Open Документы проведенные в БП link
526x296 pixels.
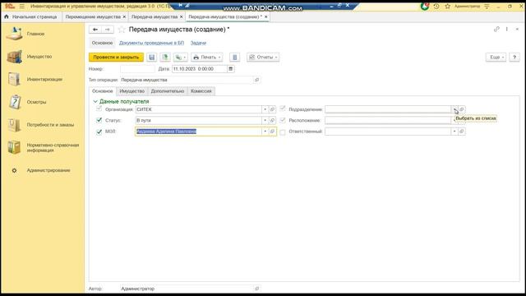(151, 43)
